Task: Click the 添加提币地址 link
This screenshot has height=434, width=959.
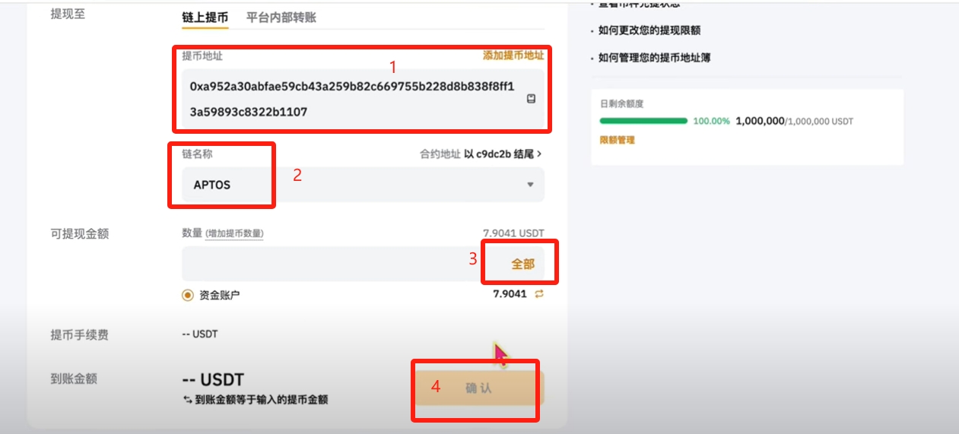Action: coord(513,55)
